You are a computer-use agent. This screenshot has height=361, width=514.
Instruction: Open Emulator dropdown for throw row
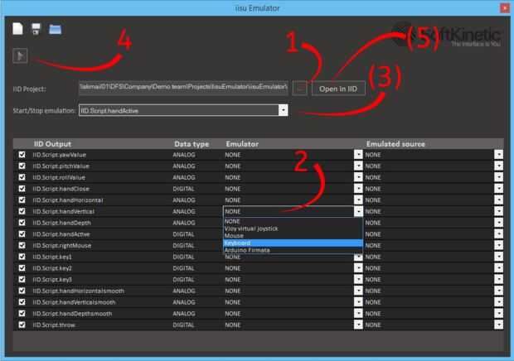[x=358, y=325]
